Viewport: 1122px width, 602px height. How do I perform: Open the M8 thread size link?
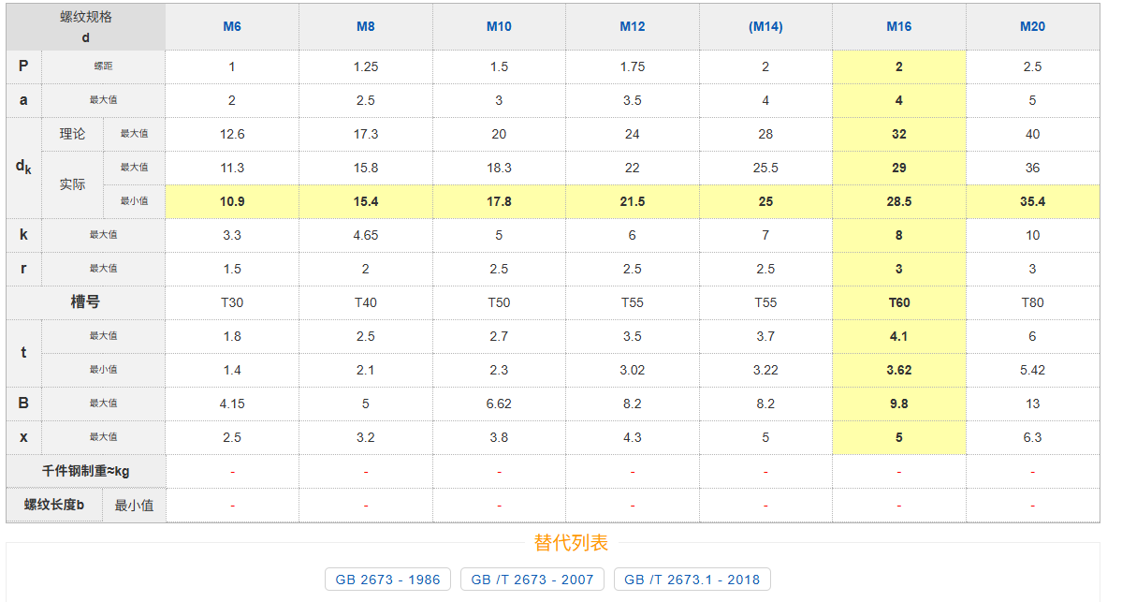[x=366, y=27]
